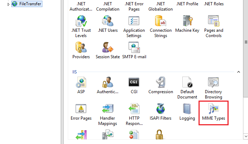Select .NET Globalization label
Screen dimensions: 248x144
click(160, 6)
